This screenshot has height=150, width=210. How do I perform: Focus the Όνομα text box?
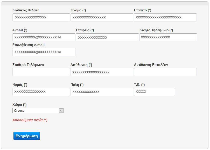click(x=102, y=18)
